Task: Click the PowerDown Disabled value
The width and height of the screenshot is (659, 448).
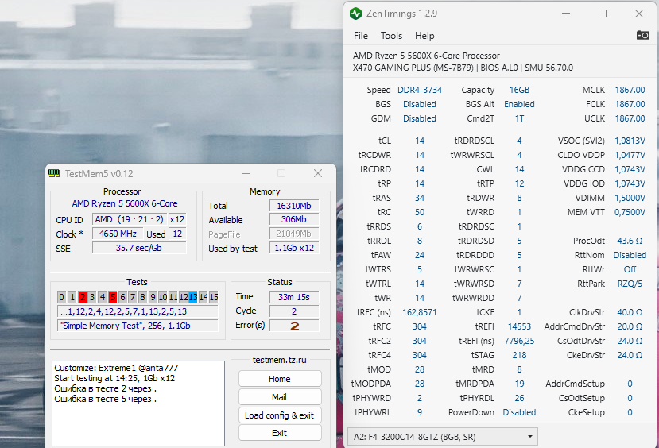Action: (x=519, y=412)
